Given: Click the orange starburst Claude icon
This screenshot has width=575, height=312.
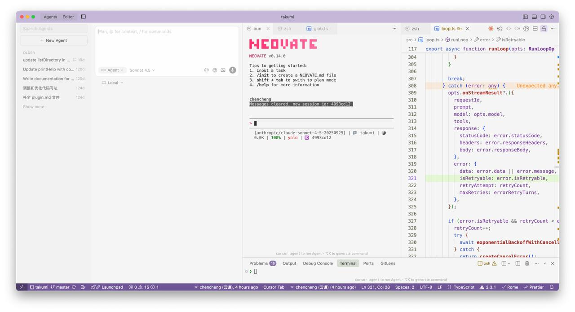Looking at the screenshot, I should (491, 28).
